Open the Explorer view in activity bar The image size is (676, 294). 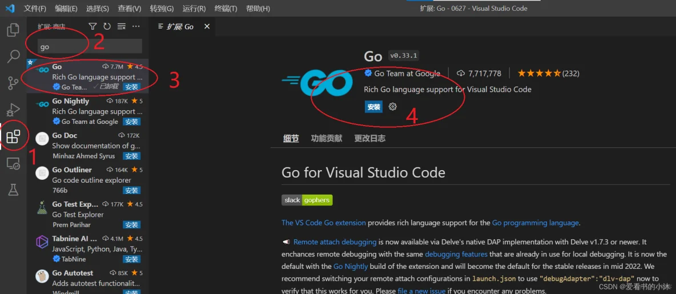(13, 30)
